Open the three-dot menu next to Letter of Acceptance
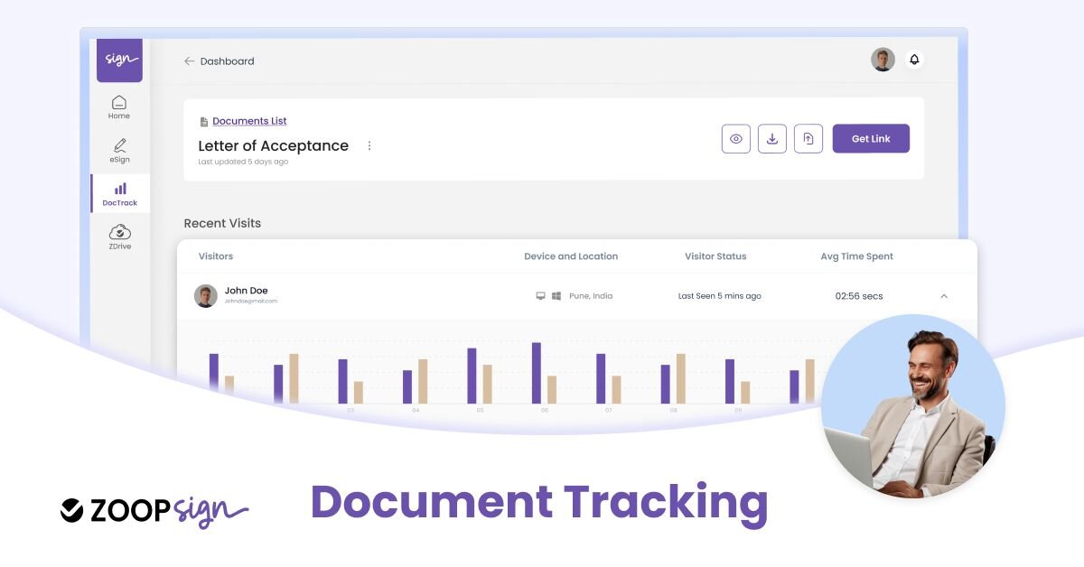 point(369,146)
